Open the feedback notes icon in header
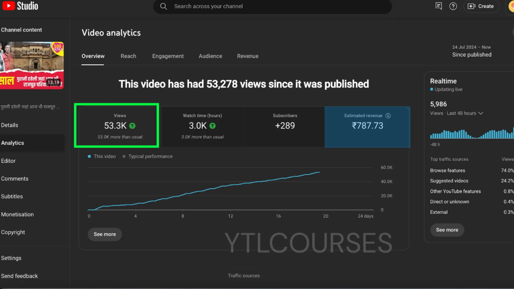 click(438, 6)
